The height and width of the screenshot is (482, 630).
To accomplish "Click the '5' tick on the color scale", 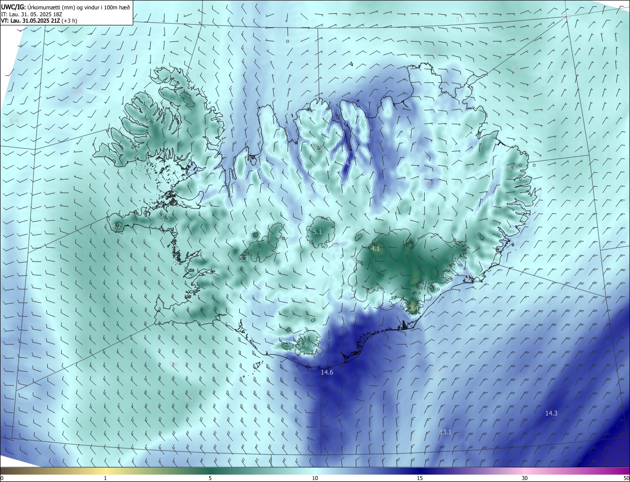I will coord(210,479).
